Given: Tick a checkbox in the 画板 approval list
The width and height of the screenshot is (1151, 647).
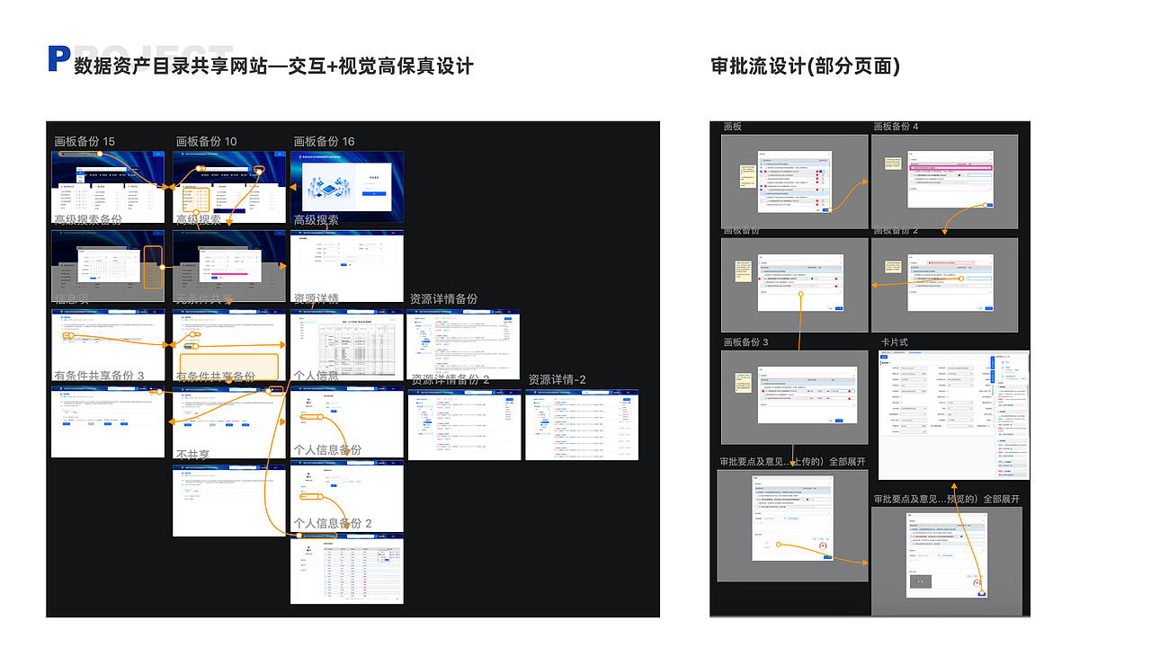Looking at the screenshot, I should (762, 172).
